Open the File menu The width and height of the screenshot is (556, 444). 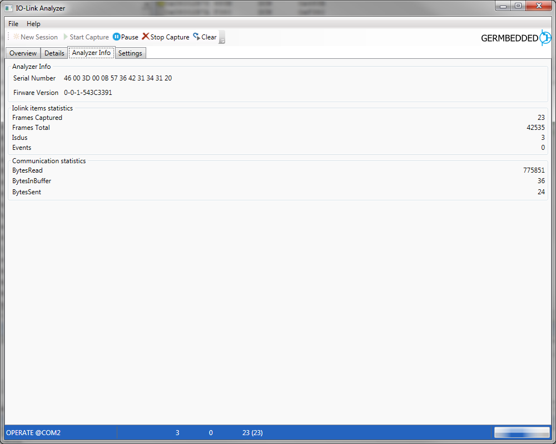(13, 24)
